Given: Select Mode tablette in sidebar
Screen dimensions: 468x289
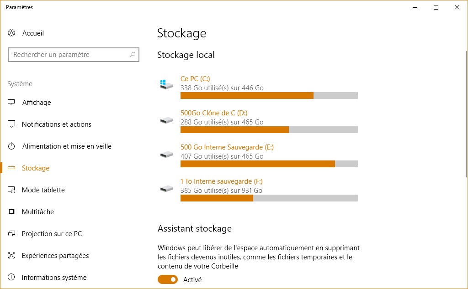Looking at the screenshot, I should tap(43, 190).
